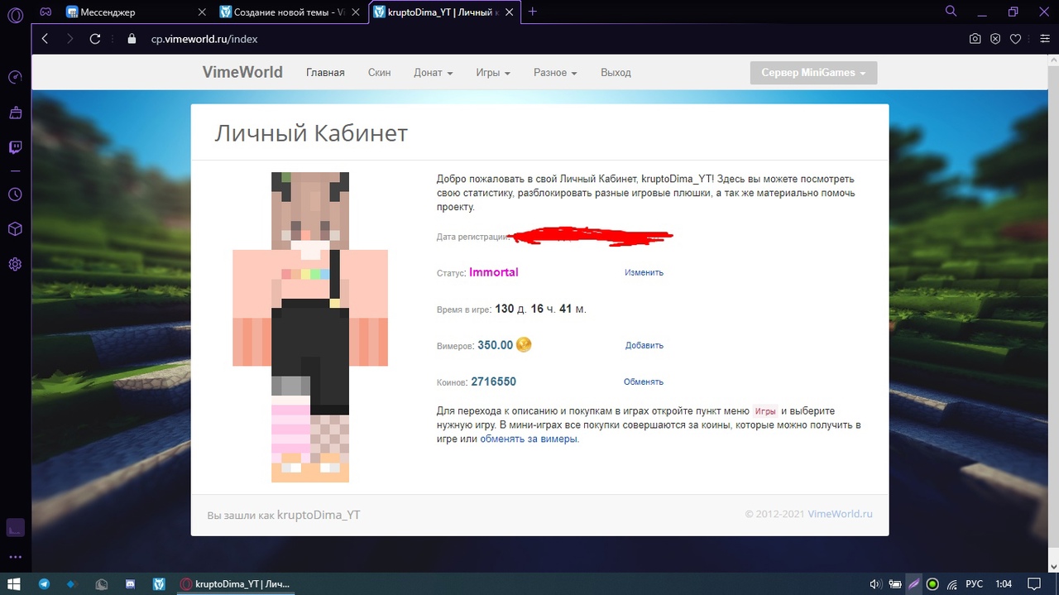Click the 2716550 coins value
Viewport: 1059px width, 595px height.
[494, 381]
